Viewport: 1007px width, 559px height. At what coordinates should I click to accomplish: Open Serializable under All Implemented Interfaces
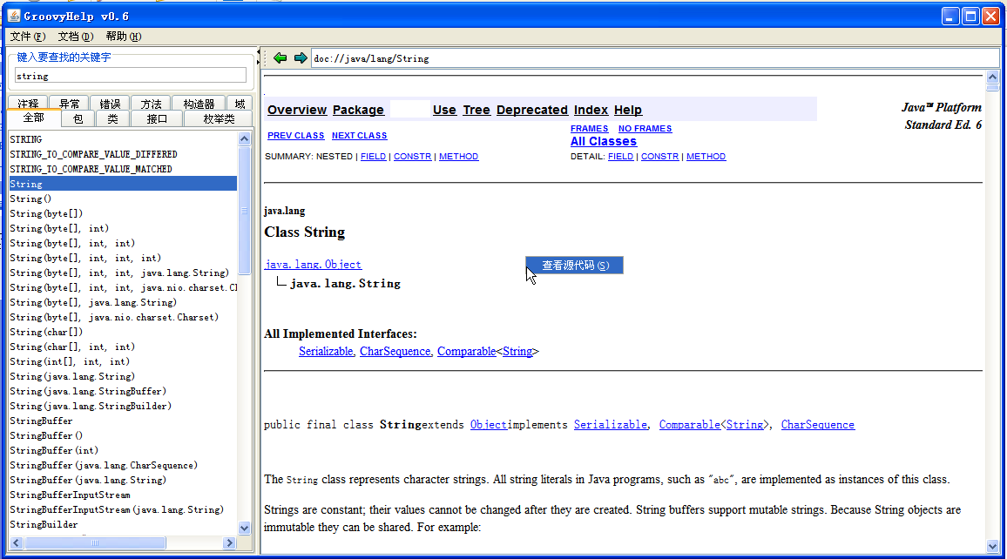[x=327, y=351]
